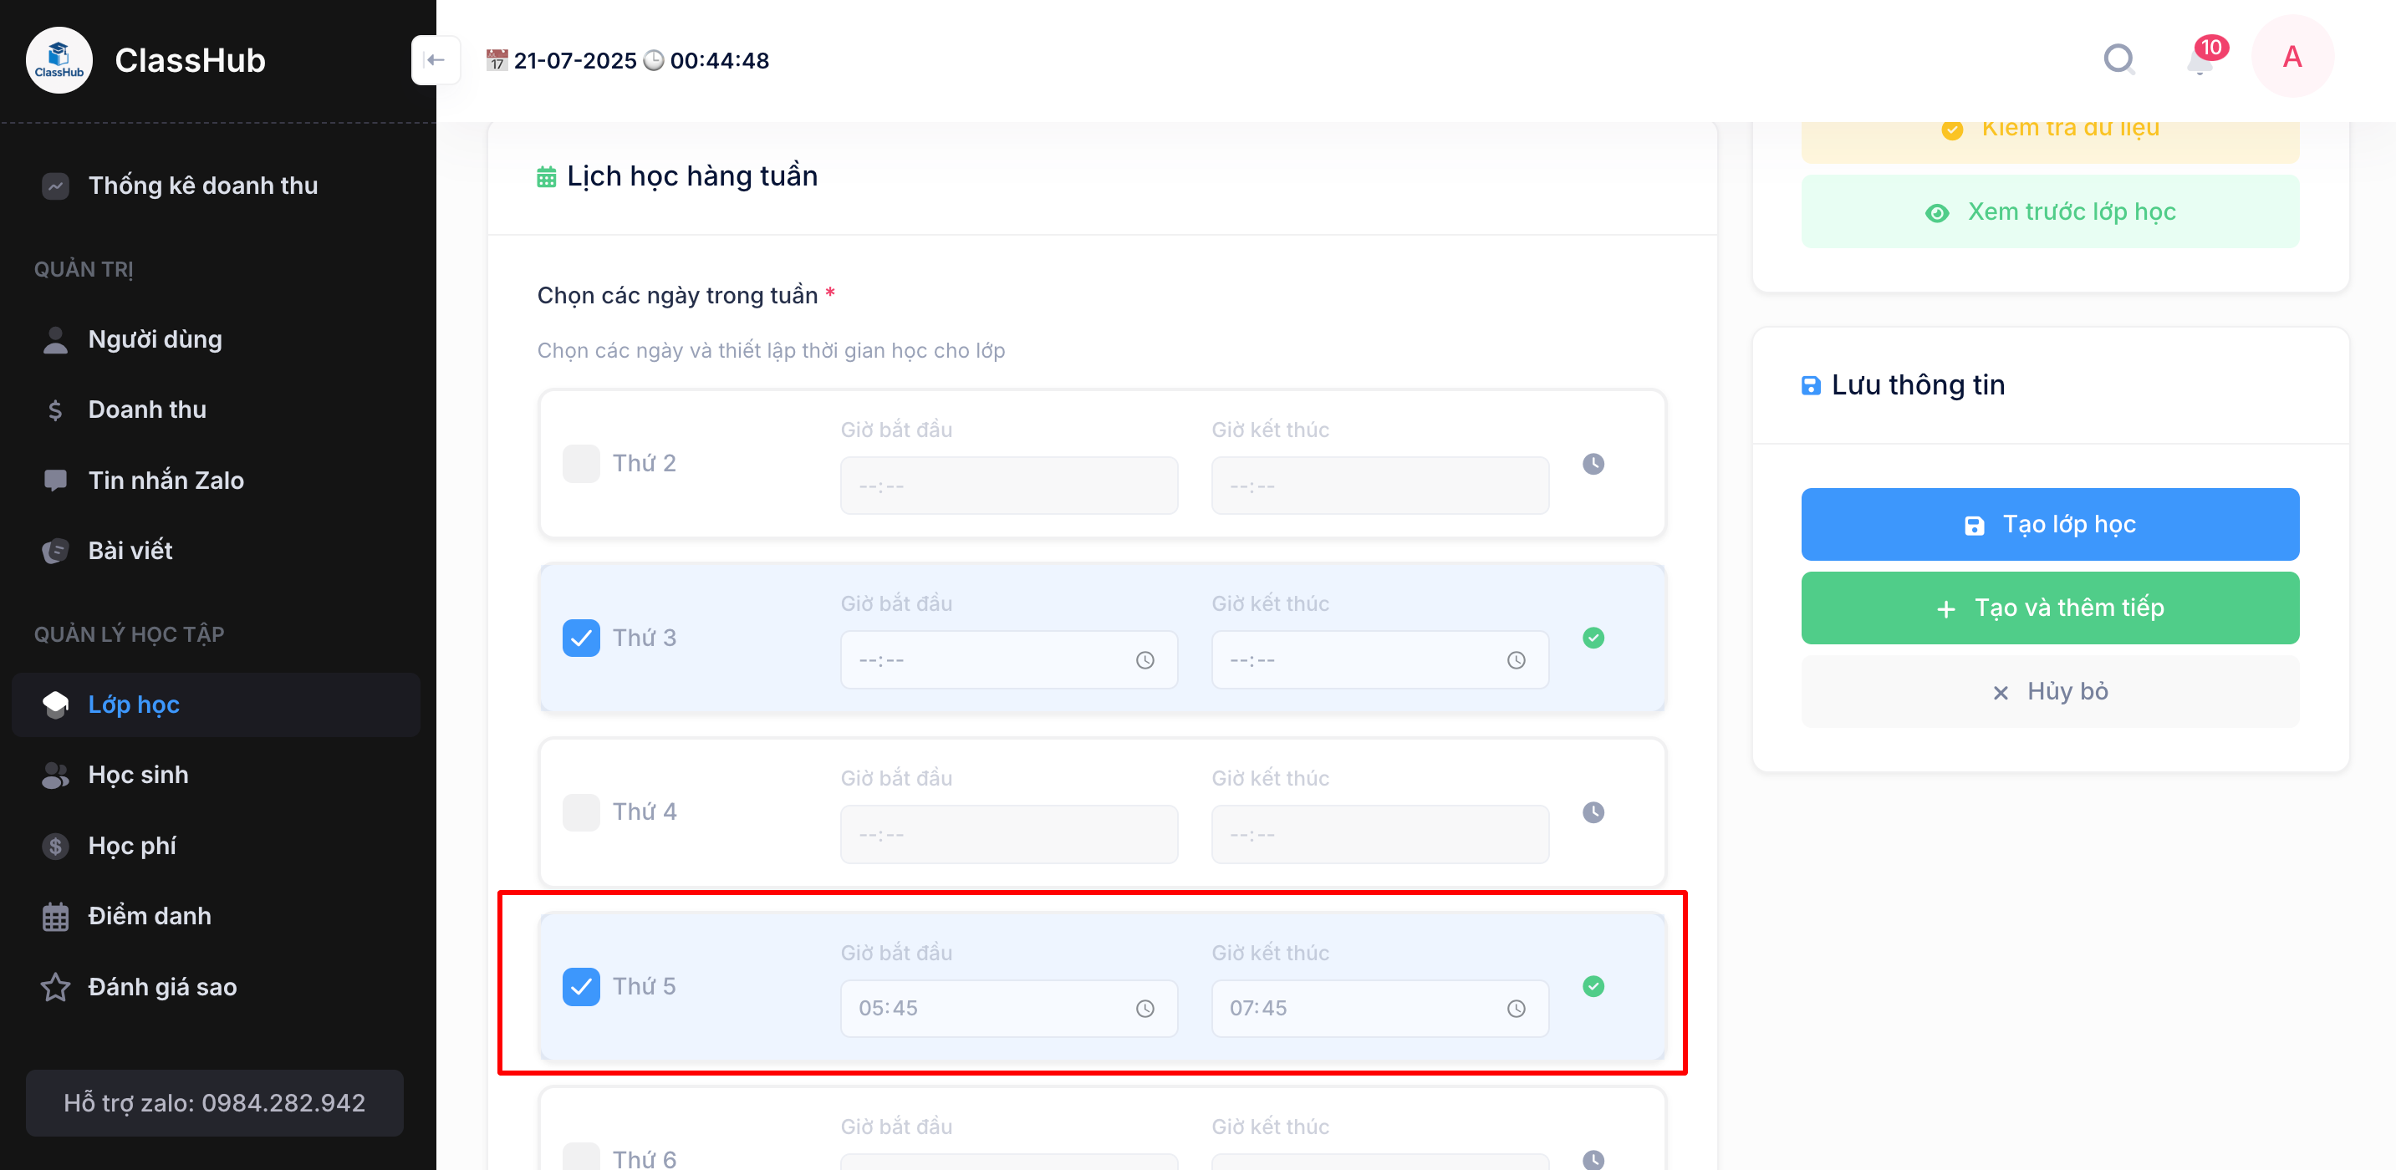Click the Bài viết icon

coord(55,551)
